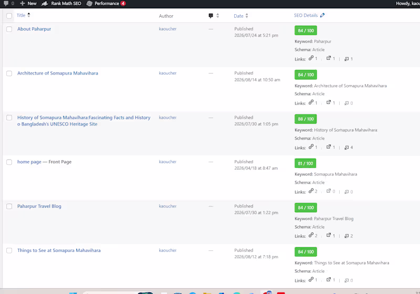Click the Keyword: Paharpur Travel Blog text
This screenshot has width=420, height=294.
click(324, 218)
